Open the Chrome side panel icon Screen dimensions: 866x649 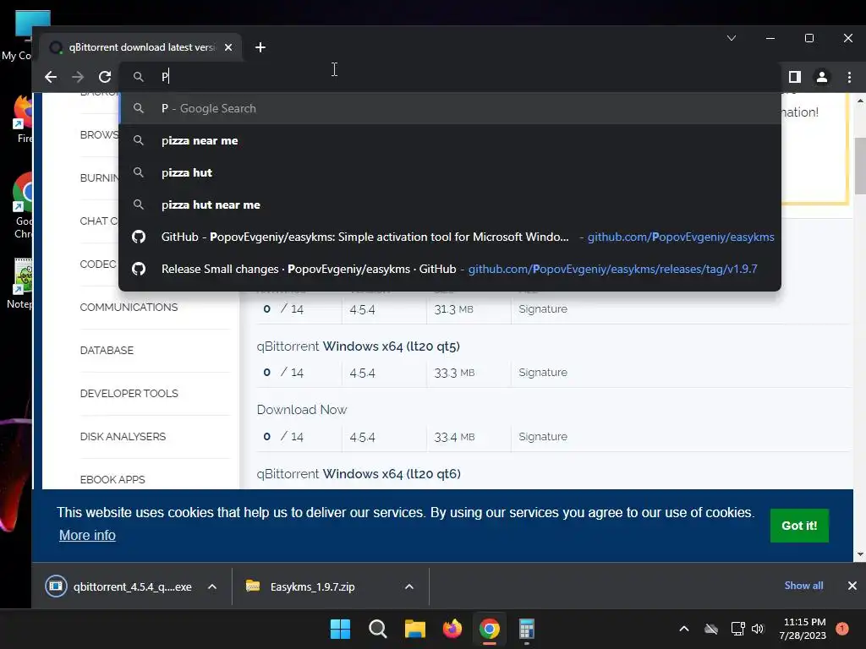pos(795,77)
